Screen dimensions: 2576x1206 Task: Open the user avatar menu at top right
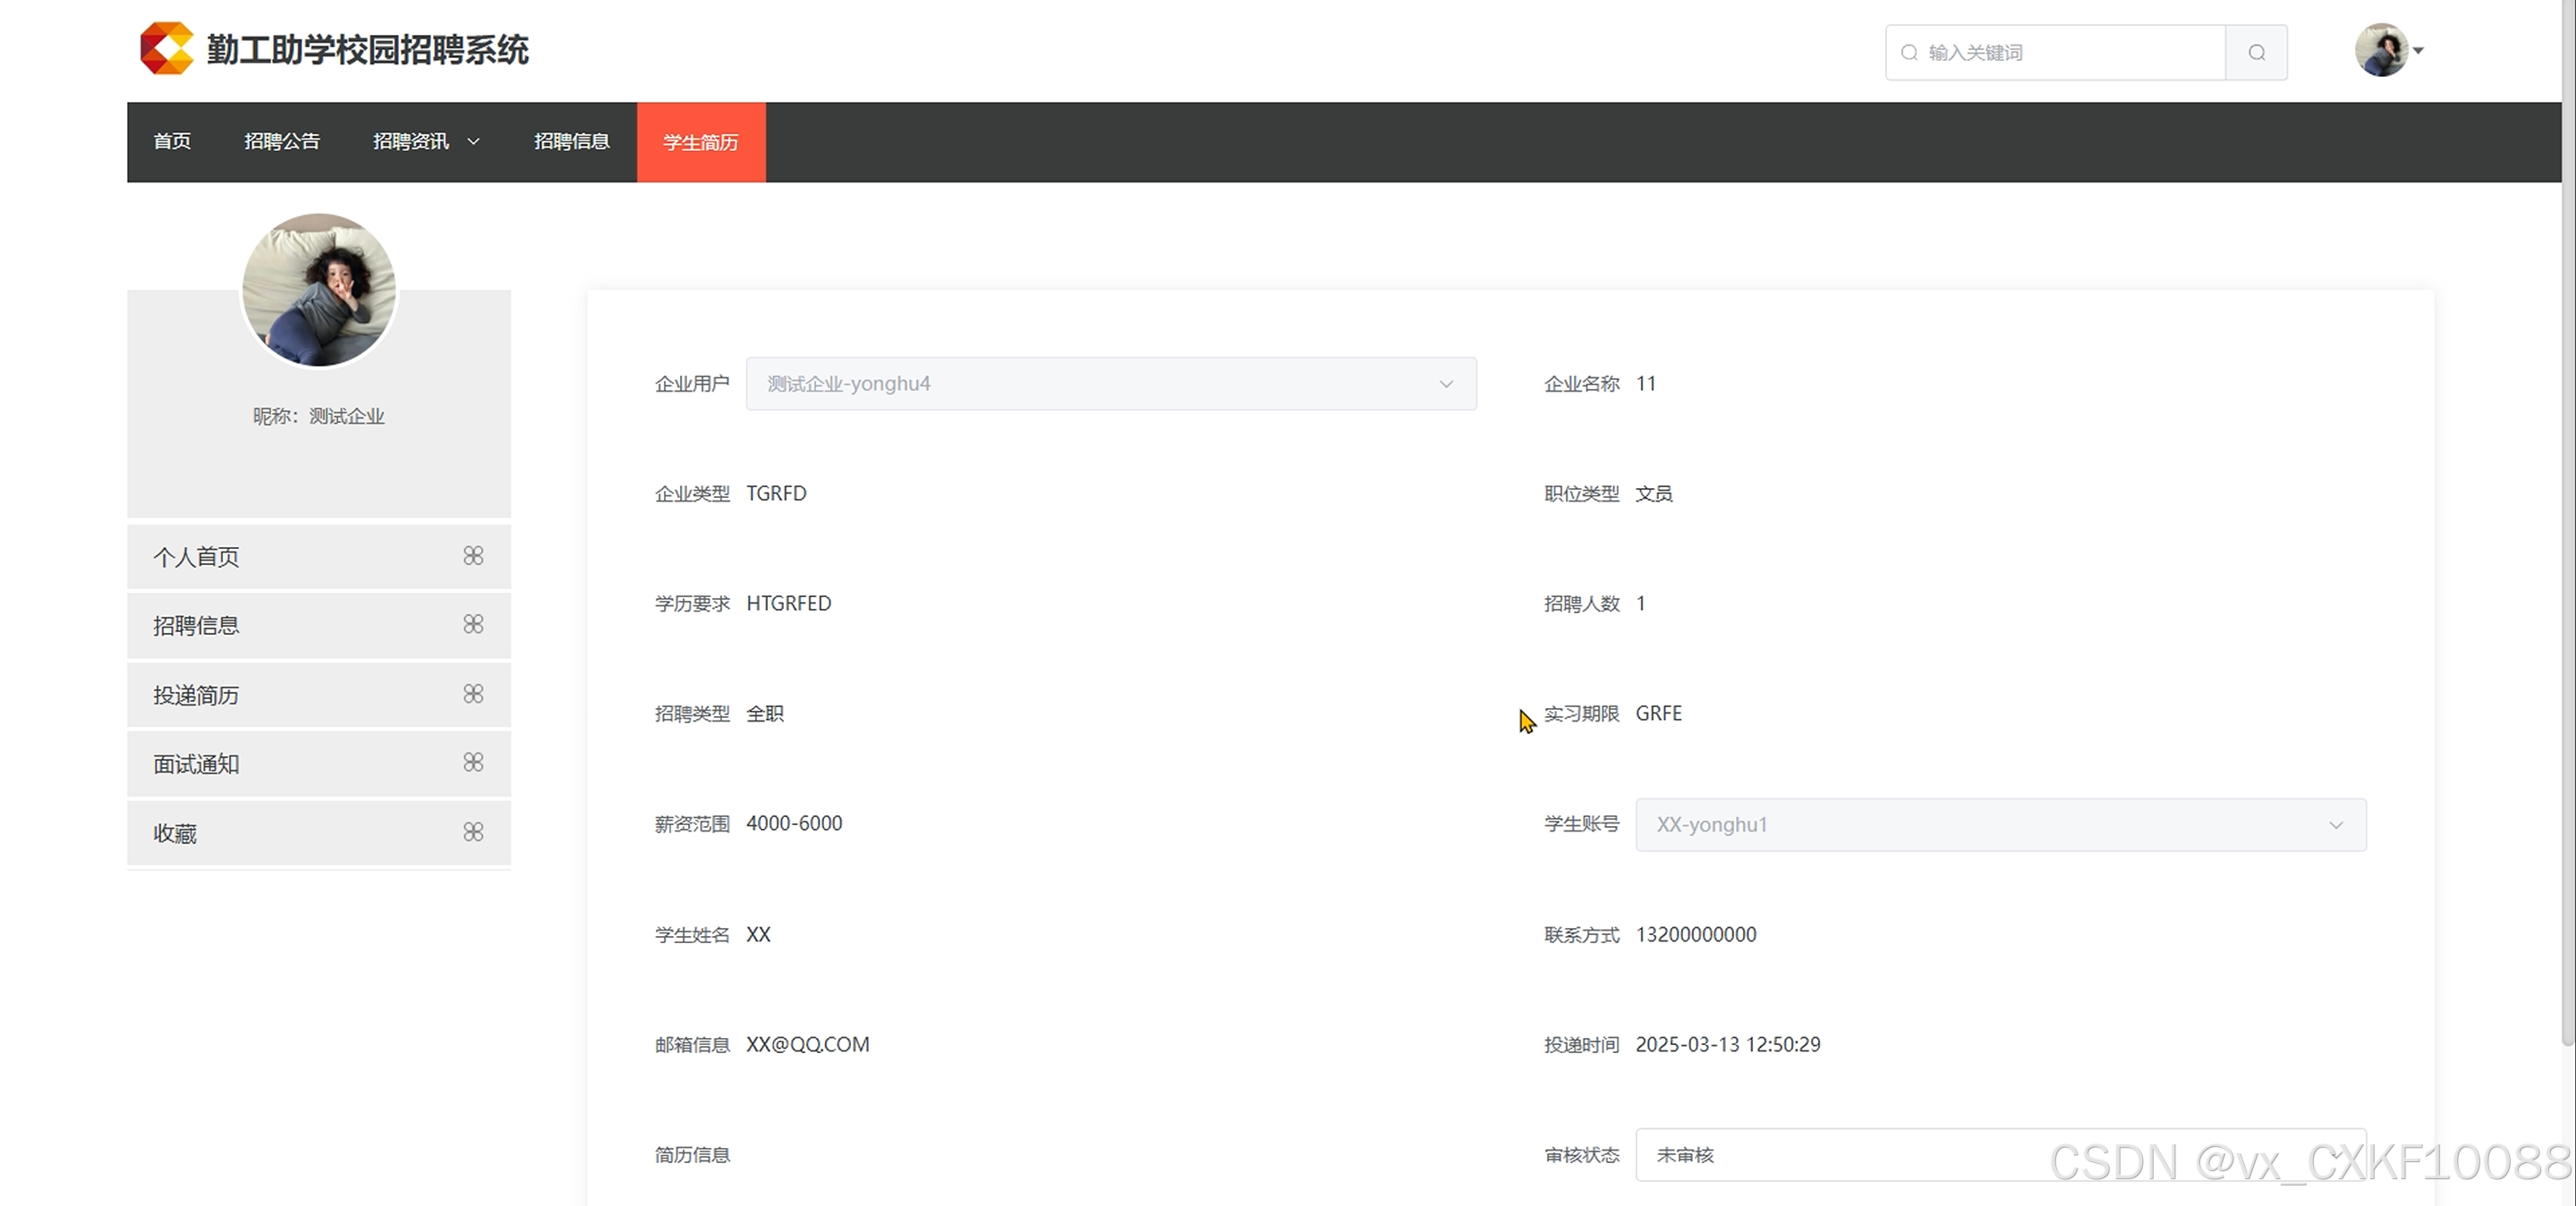point(2380,50)
